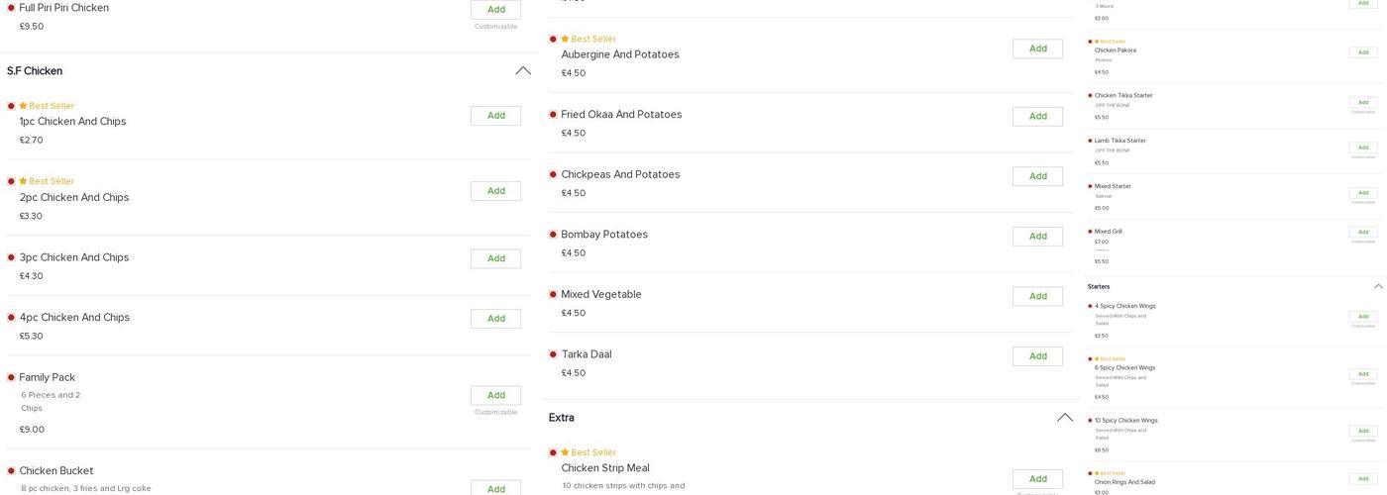Click Best Seller star for 1pc Chicken And Chips
The height and width of the screenshot is (495, 1387).
pyautogui.click(x=23, y=106)
